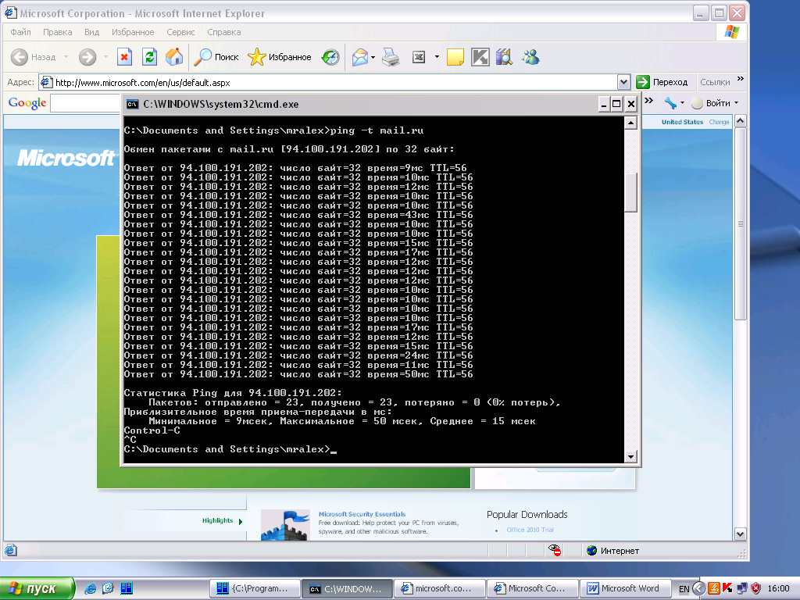Image resolution: width=800 pixels, height=600 pixels.
Task: Click the Kaspersky tray icon
Action: click(727, 588)
